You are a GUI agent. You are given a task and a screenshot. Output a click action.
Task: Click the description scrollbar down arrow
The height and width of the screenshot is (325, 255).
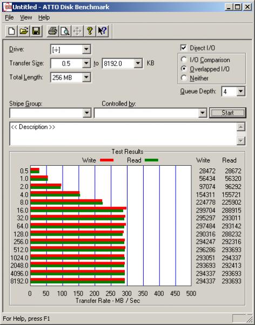click(x=241, y=141)
